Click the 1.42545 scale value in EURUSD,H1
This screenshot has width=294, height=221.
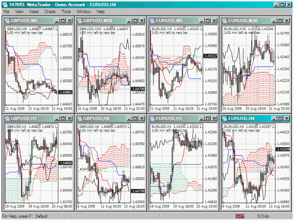click(211, 132)
